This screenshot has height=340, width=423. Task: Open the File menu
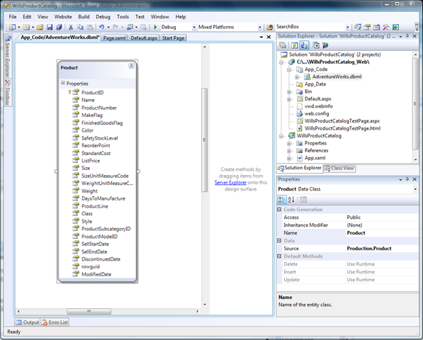point(13,17)
